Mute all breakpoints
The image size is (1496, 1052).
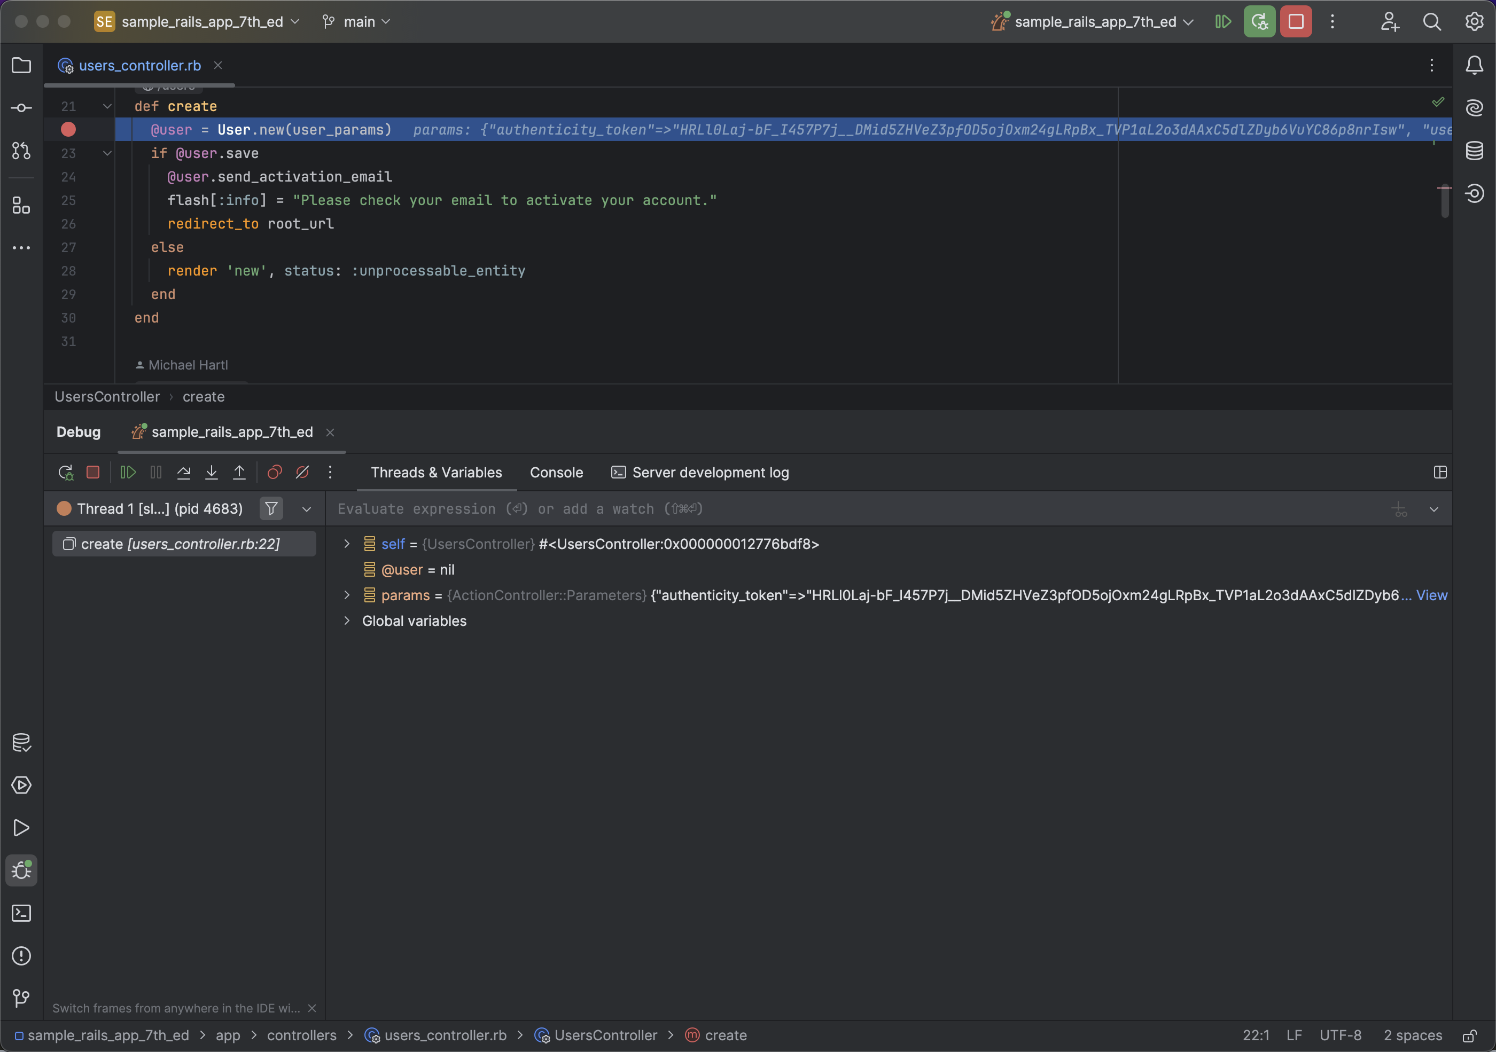click(x=302, y=472)
